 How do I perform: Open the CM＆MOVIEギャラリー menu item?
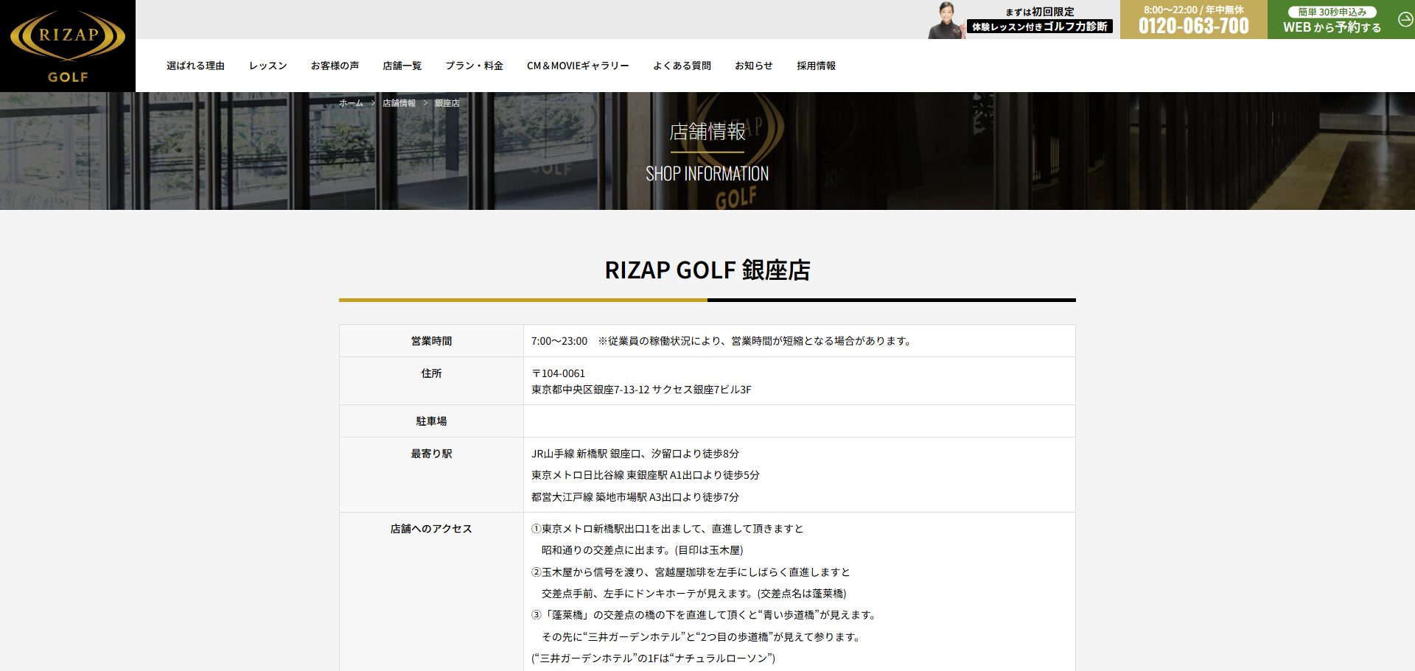pos(578,66)
